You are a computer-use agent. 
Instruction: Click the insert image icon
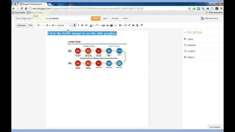point(108,25)
